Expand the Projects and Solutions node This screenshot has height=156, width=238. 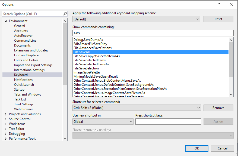(x=6, y=114)
